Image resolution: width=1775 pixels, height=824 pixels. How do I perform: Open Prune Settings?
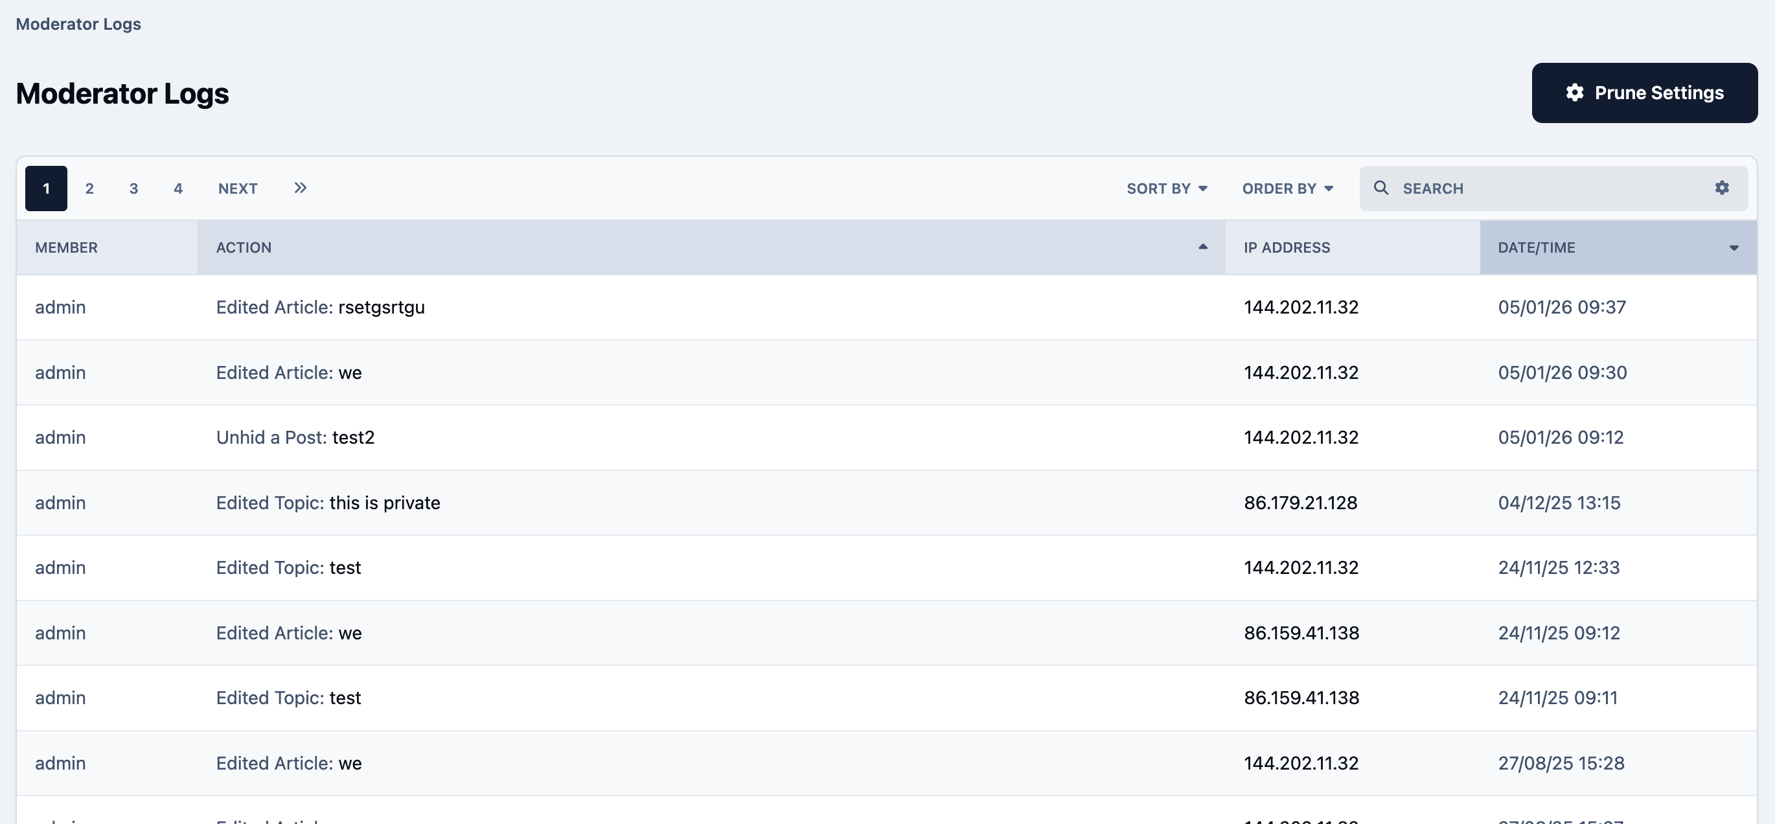(1644, 93)
